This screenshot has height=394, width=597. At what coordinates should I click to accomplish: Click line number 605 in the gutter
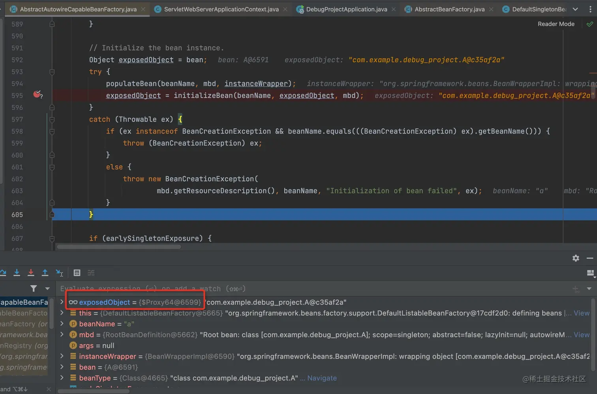[x=17, y=215]
